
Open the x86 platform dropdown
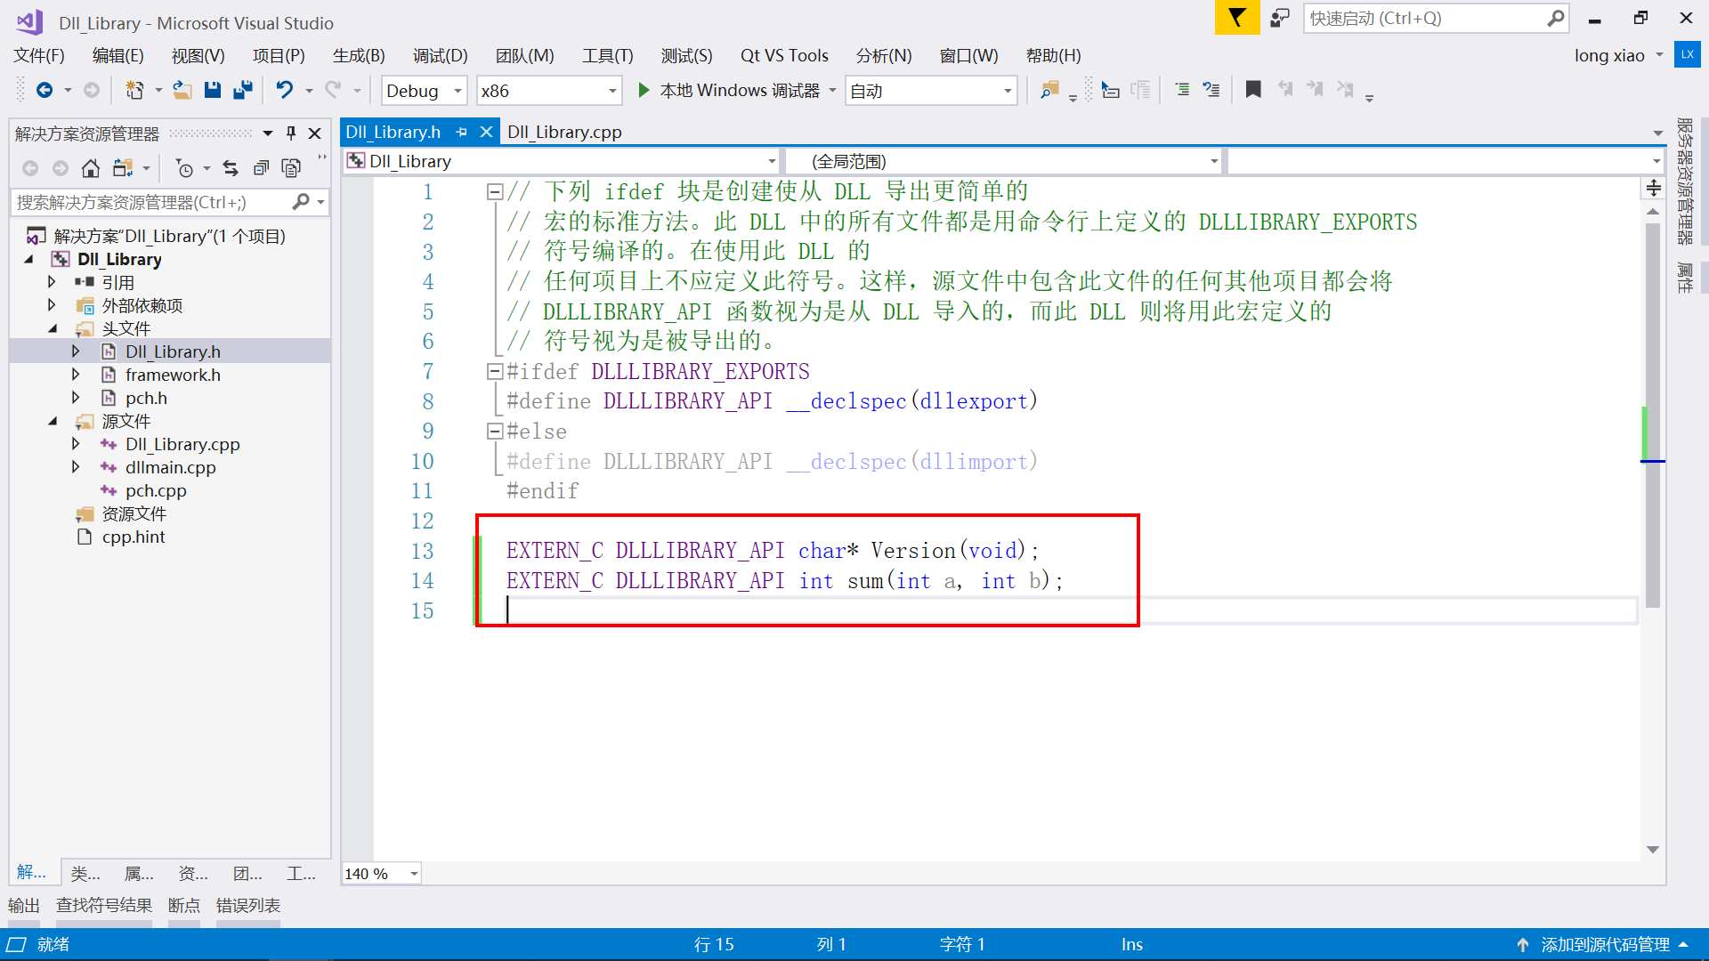point(612,91)
